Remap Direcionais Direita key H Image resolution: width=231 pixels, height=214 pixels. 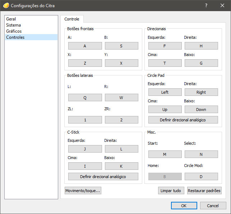pyautogui.click(x=201, y=46)
